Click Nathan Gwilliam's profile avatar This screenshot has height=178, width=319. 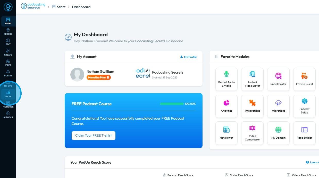coord(77,75)
